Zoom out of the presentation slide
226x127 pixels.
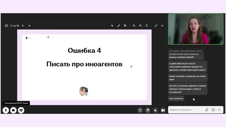pos(134,26)
